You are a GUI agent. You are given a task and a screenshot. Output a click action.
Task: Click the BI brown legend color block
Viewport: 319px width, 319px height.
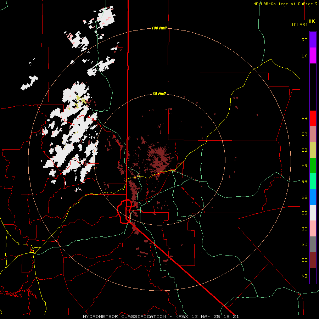(313, 260)
